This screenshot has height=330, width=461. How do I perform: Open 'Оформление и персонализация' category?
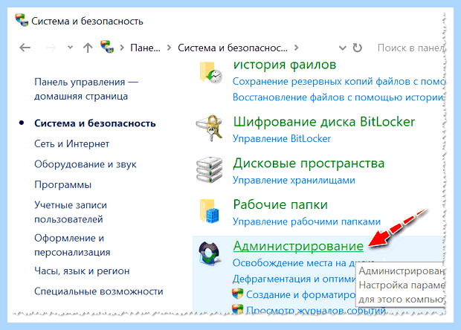click(x=72, y=245)
